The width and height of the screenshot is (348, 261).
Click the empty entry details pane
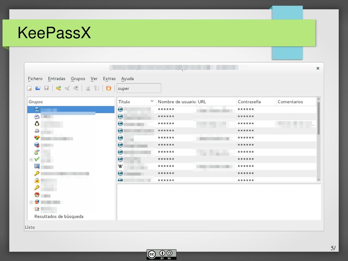[219, 202]
